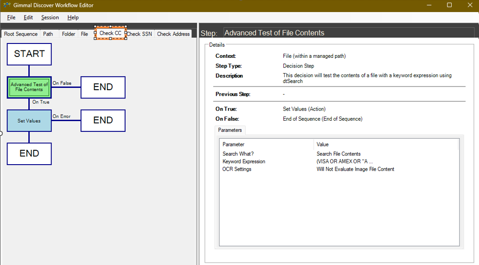The width and height of the screenshot is (479, 265).
Task: Select the END node on the On False branch
Action: pyautogui.click(x=103, y=87)
